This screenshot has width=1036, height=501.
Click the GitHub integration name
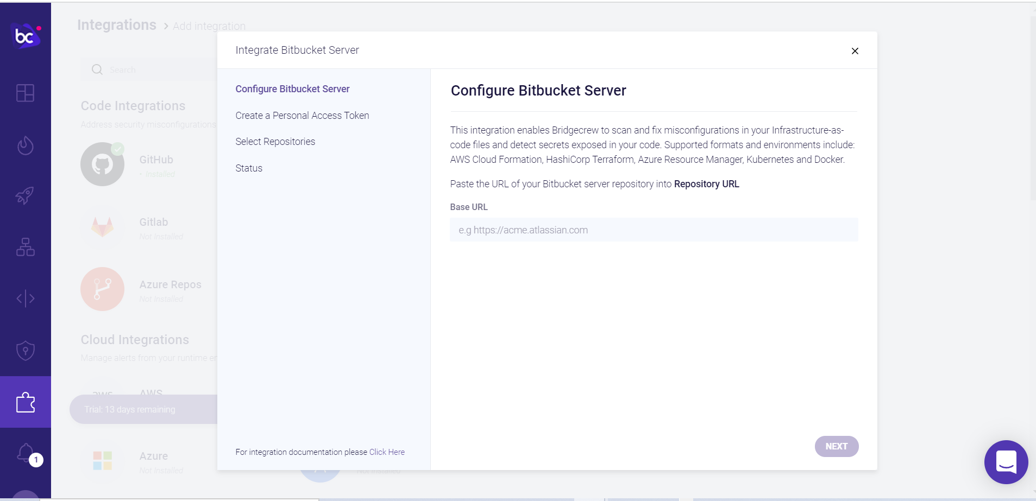pos(156,160)
